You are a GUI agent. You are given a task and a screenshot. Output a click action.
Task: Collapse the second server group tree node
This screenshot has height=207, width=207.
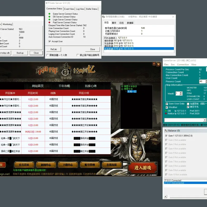[122, 89]
